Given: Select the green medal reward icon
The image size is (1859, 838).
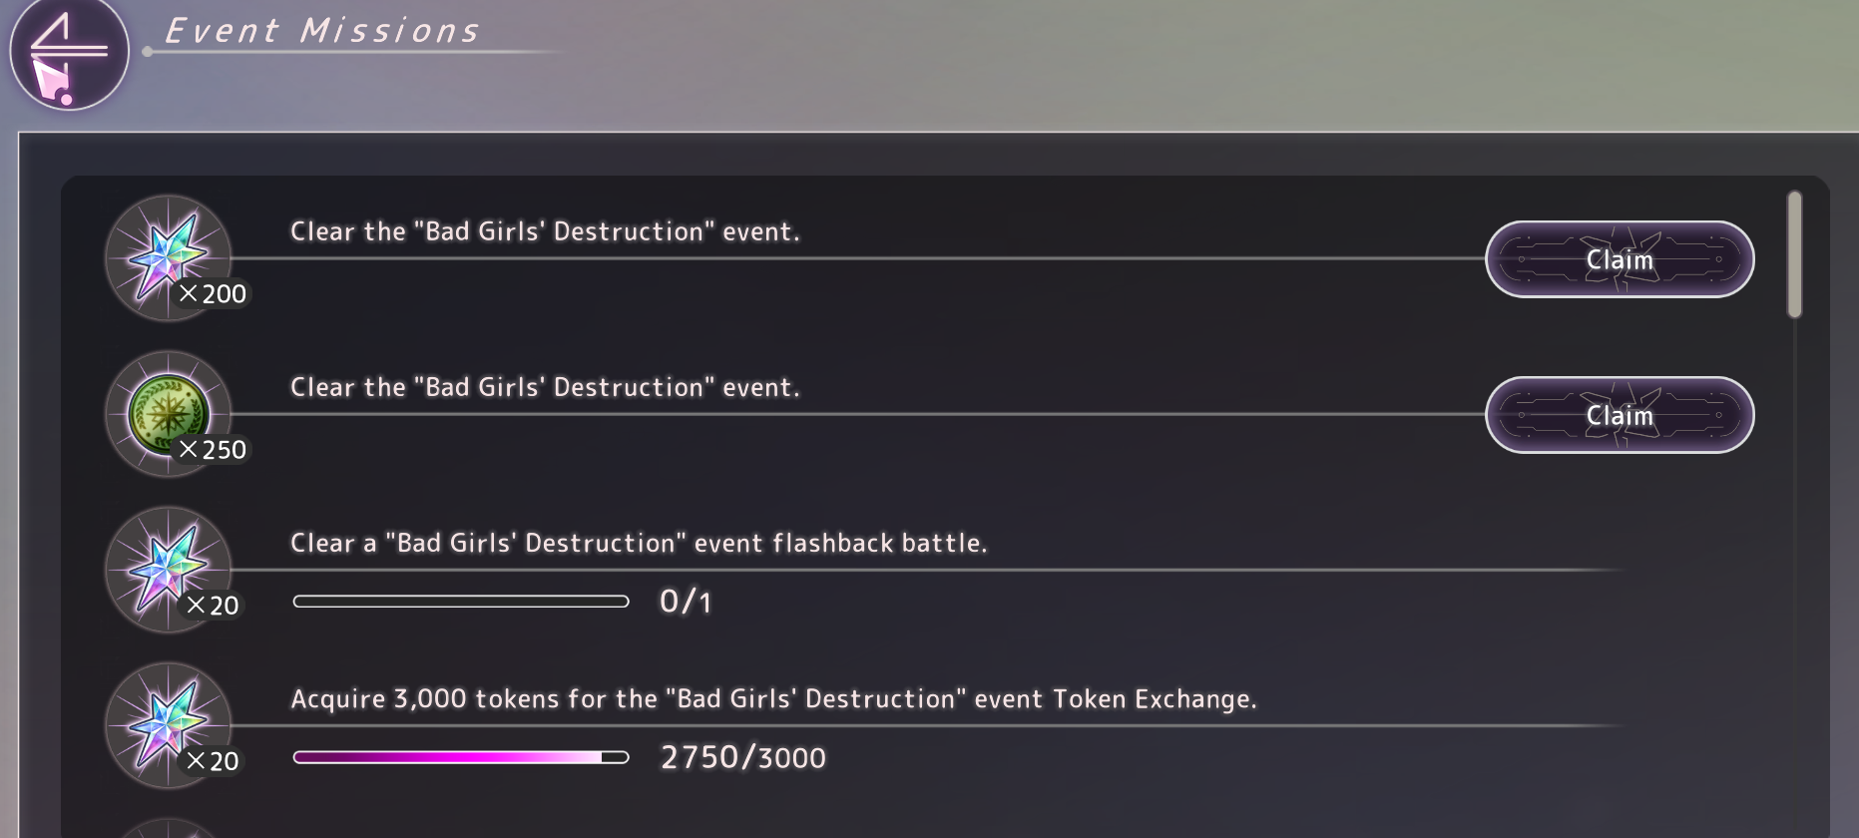Looking at the screenshot, I should [x=168, y=411].
